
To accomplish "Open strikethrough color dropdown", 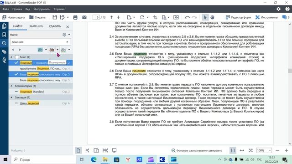I will tap(57, 50).
